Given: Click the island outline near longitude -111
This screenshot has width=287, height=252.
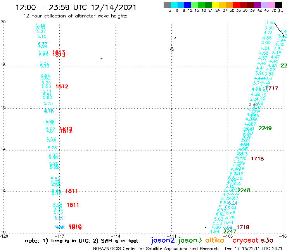Looking at the screenshot, I should [172, 49].
